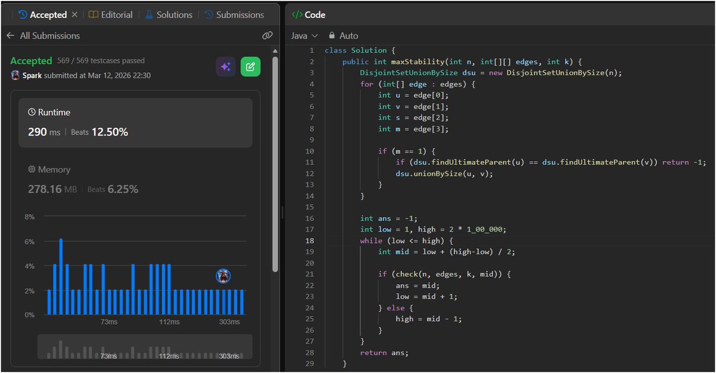Click 'class Solution {' on line 1

coord(359,50)
